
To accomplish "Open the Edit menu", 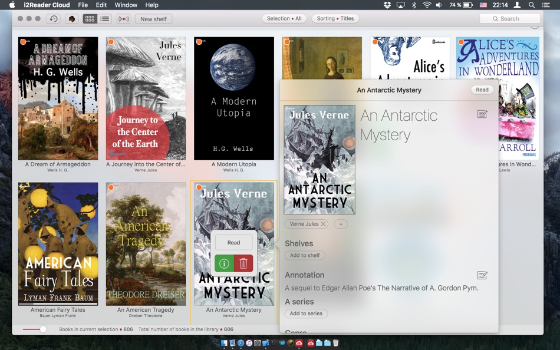I will point(101,5).
